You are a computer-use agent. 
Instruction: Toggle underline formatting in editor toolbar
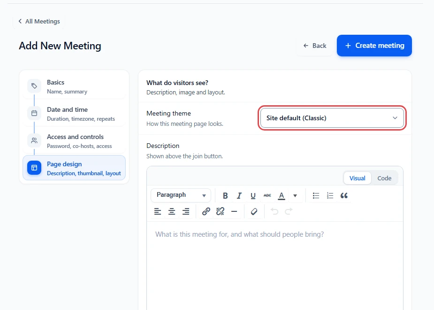tap(253, 195)
